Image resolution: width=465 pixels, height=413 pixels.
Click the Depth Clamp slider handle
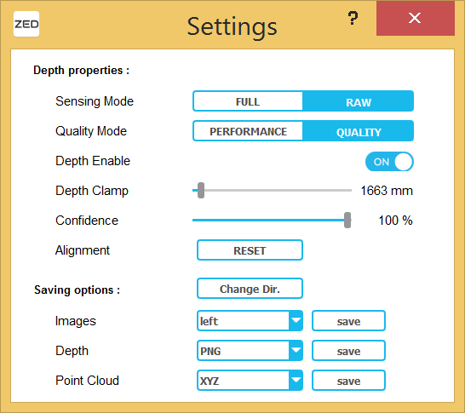(x=201, y=191)
